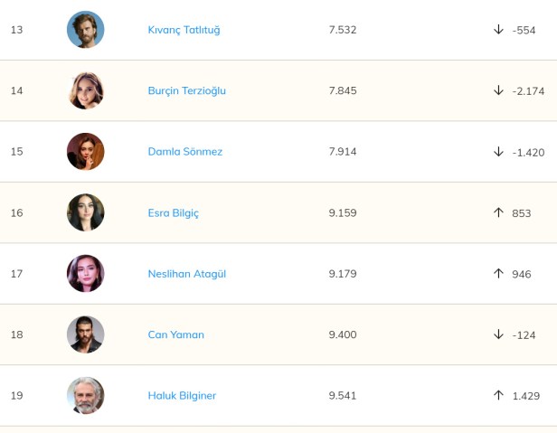This screenshot has height=433, width=557.
Task: Click the Burçin Terzioğlu link
Action: pos(186,90)
